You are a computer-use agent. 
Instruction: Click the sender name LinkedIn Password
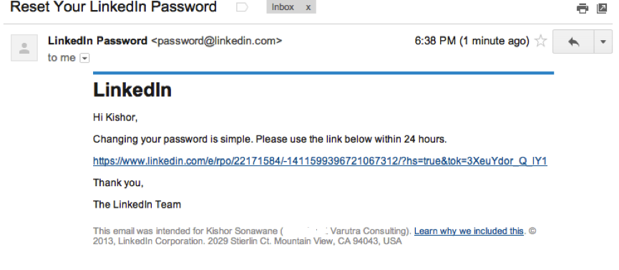(97, 41)
